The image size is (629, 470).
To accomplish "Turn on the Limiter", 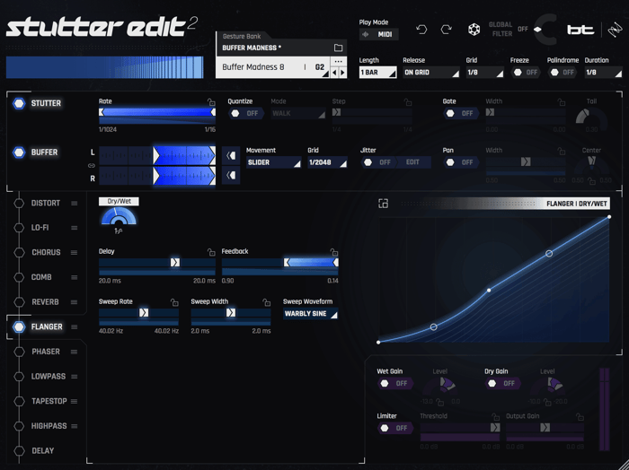I will (395, 429).
